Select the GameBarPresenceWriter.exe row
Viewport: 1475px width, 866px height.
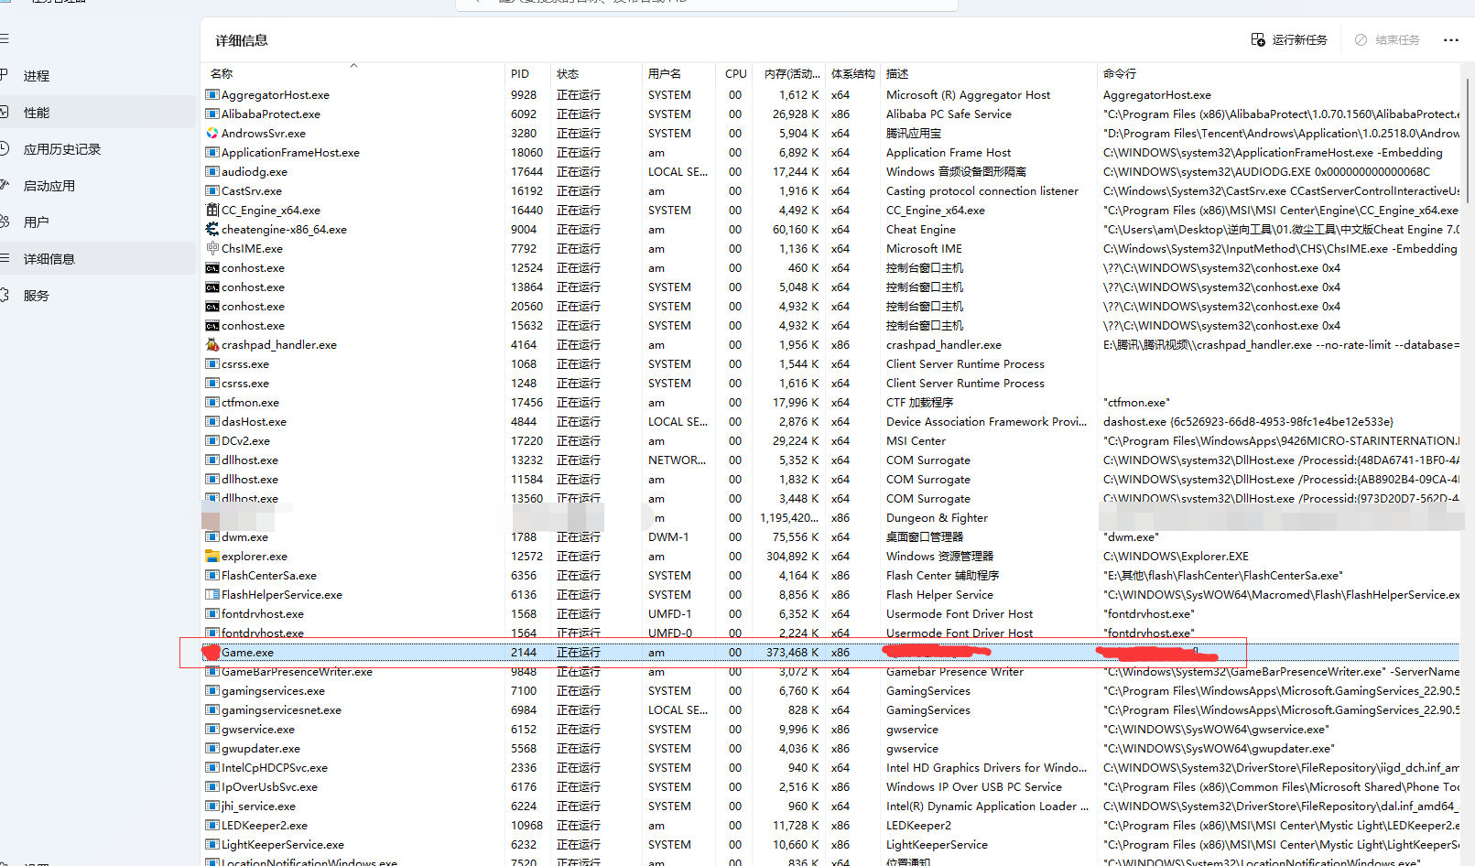tap(831, 671)
